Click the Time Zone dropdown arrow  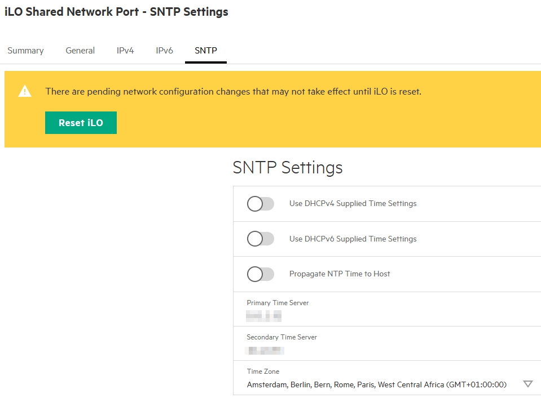pyautogui.click(x=527, y=384)
